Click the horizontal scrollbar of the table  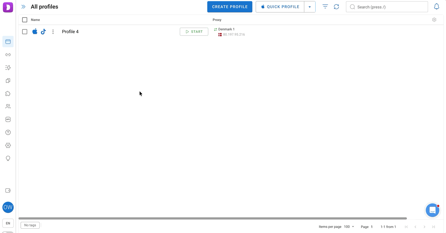[x=212, y=218]
